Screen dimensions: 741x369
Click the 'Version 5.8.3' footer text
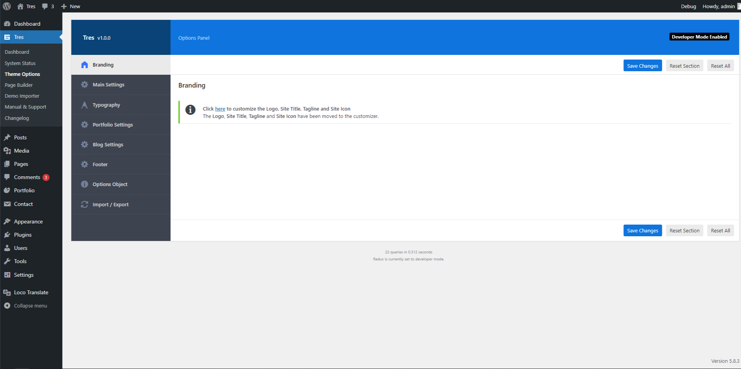click(x=725, y=361)
